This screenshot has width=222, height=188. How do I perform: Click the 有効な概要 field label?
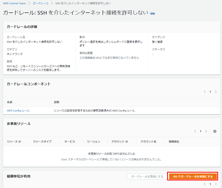(86, 53)
